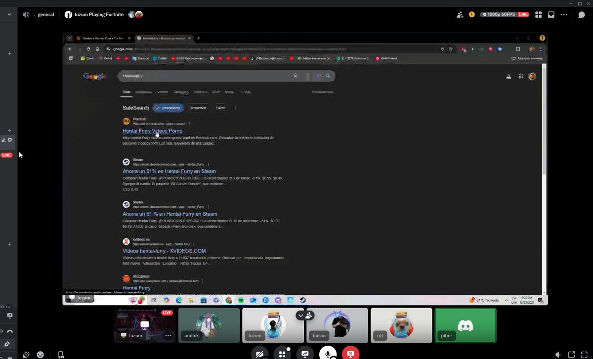Open the Google apps grid icon in stream
593x359 pixels.
pos(520,77)
